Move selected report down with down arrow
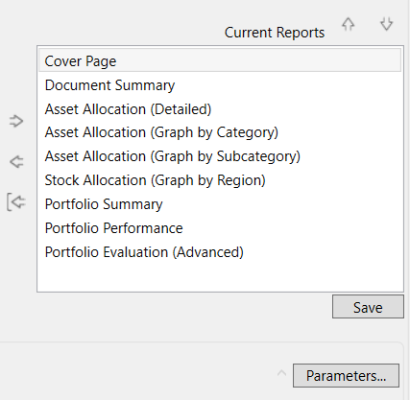Image resolution: width=410 pixels, height=400 pixels. [x=386, y=24]
